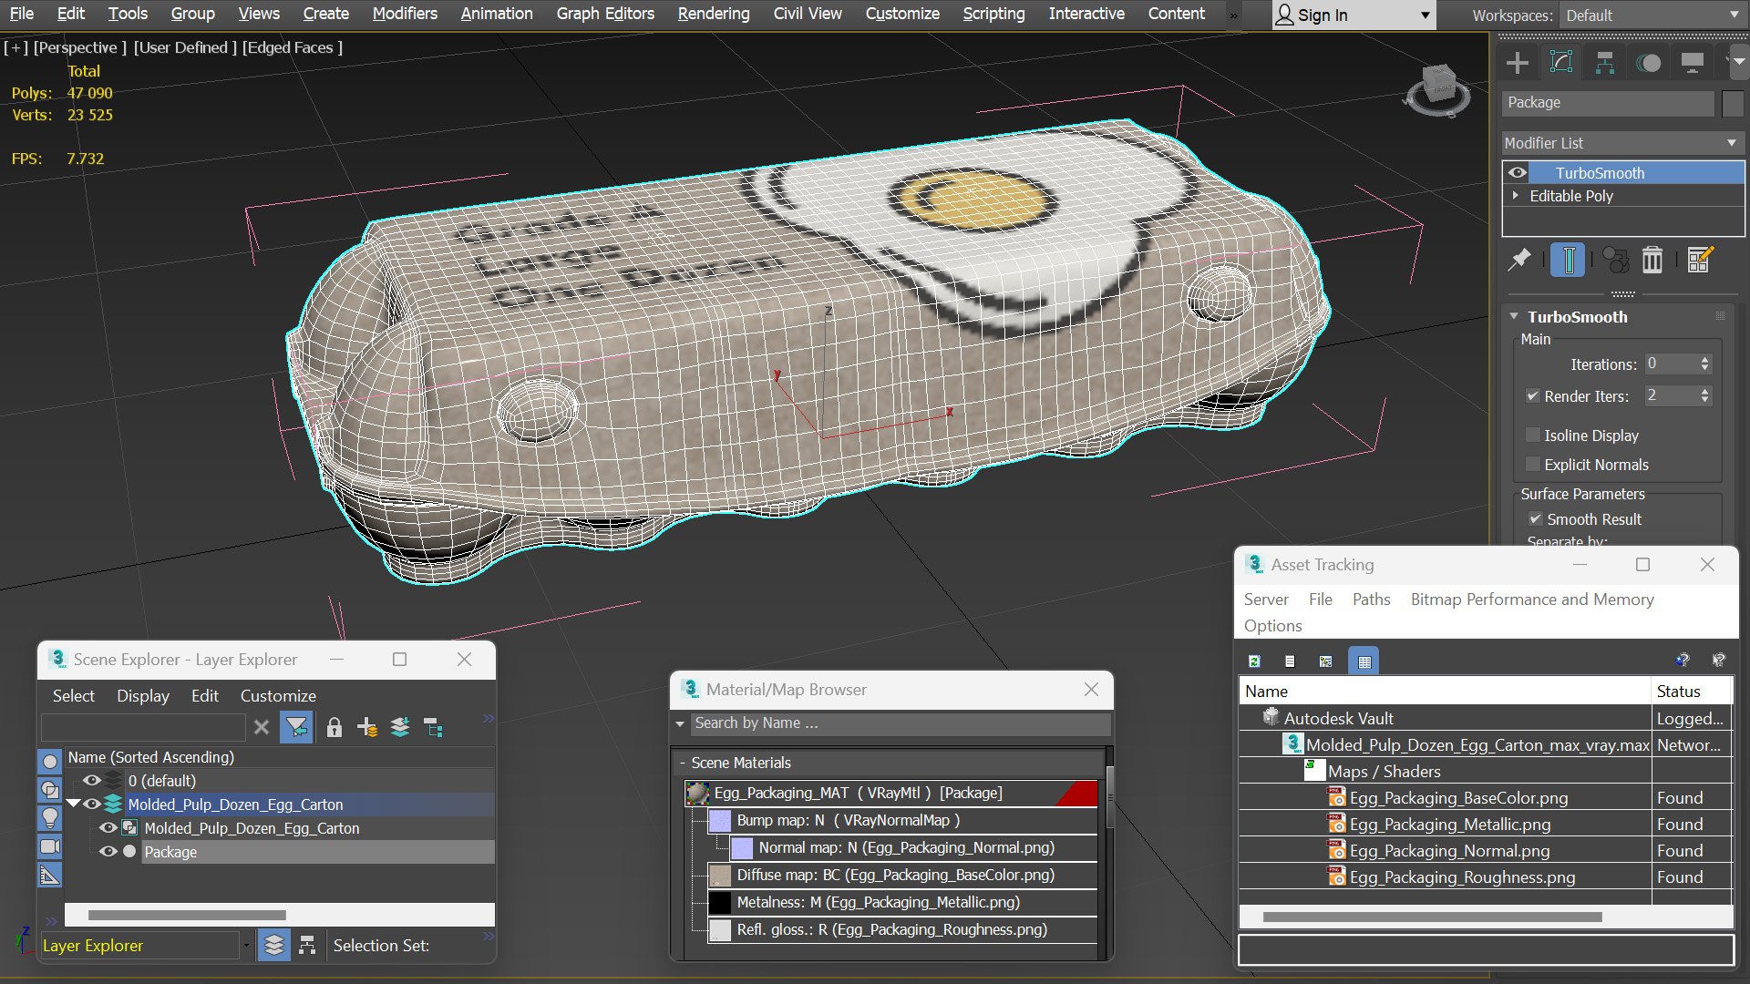Click add-selection-to-layer icon in Scene Explorer
The image size is (1750, 984).
(x=400, y=727)
